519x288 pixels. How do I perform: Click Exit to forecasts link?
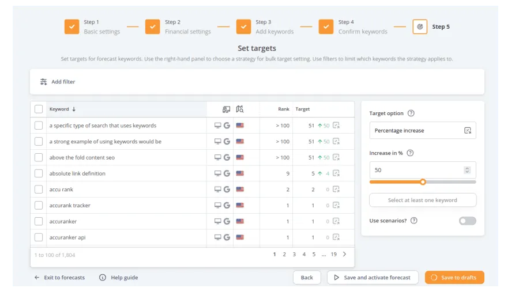(x=59, y=278)
